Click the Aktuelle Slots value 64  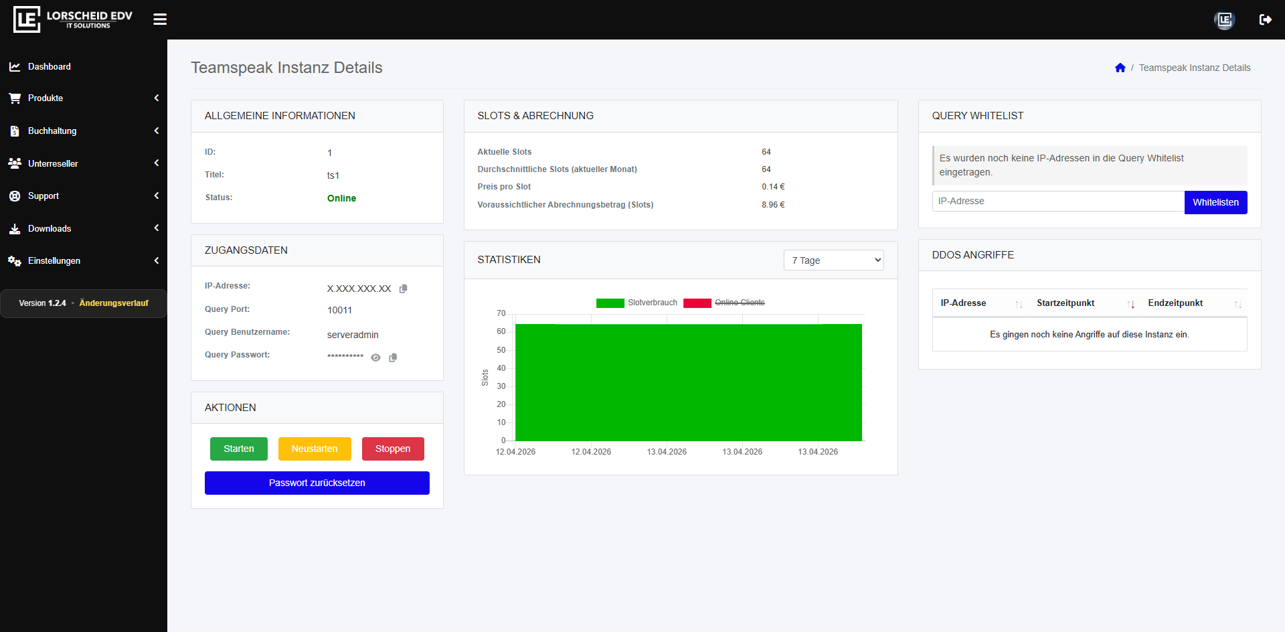[766, 152]
